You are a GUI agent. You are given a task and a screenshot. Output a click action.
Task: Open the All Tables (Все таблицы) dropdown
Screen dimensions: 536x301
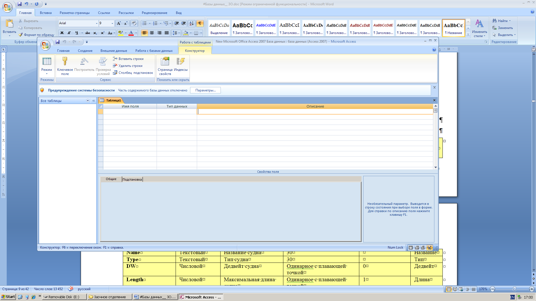[x=88, y=101]
